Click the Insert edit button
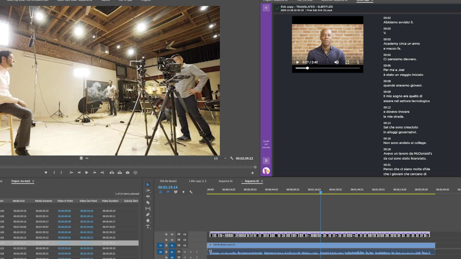This screenshot has height=259, width=461. coord(112,173)
